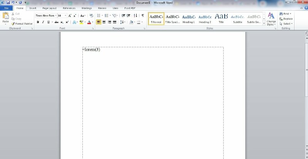The width and height of the screenshot is (308, 159).
Task: Minimize the ribbon with caret icon
Action: (302, 8)
